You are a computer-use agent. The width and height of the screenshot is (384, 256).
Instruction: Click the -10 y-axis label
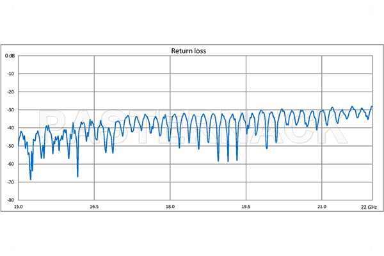coord(11,74)
